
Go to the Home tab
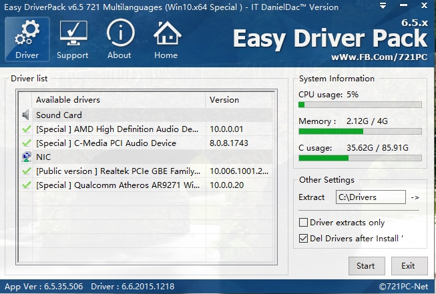pos(166,39)
